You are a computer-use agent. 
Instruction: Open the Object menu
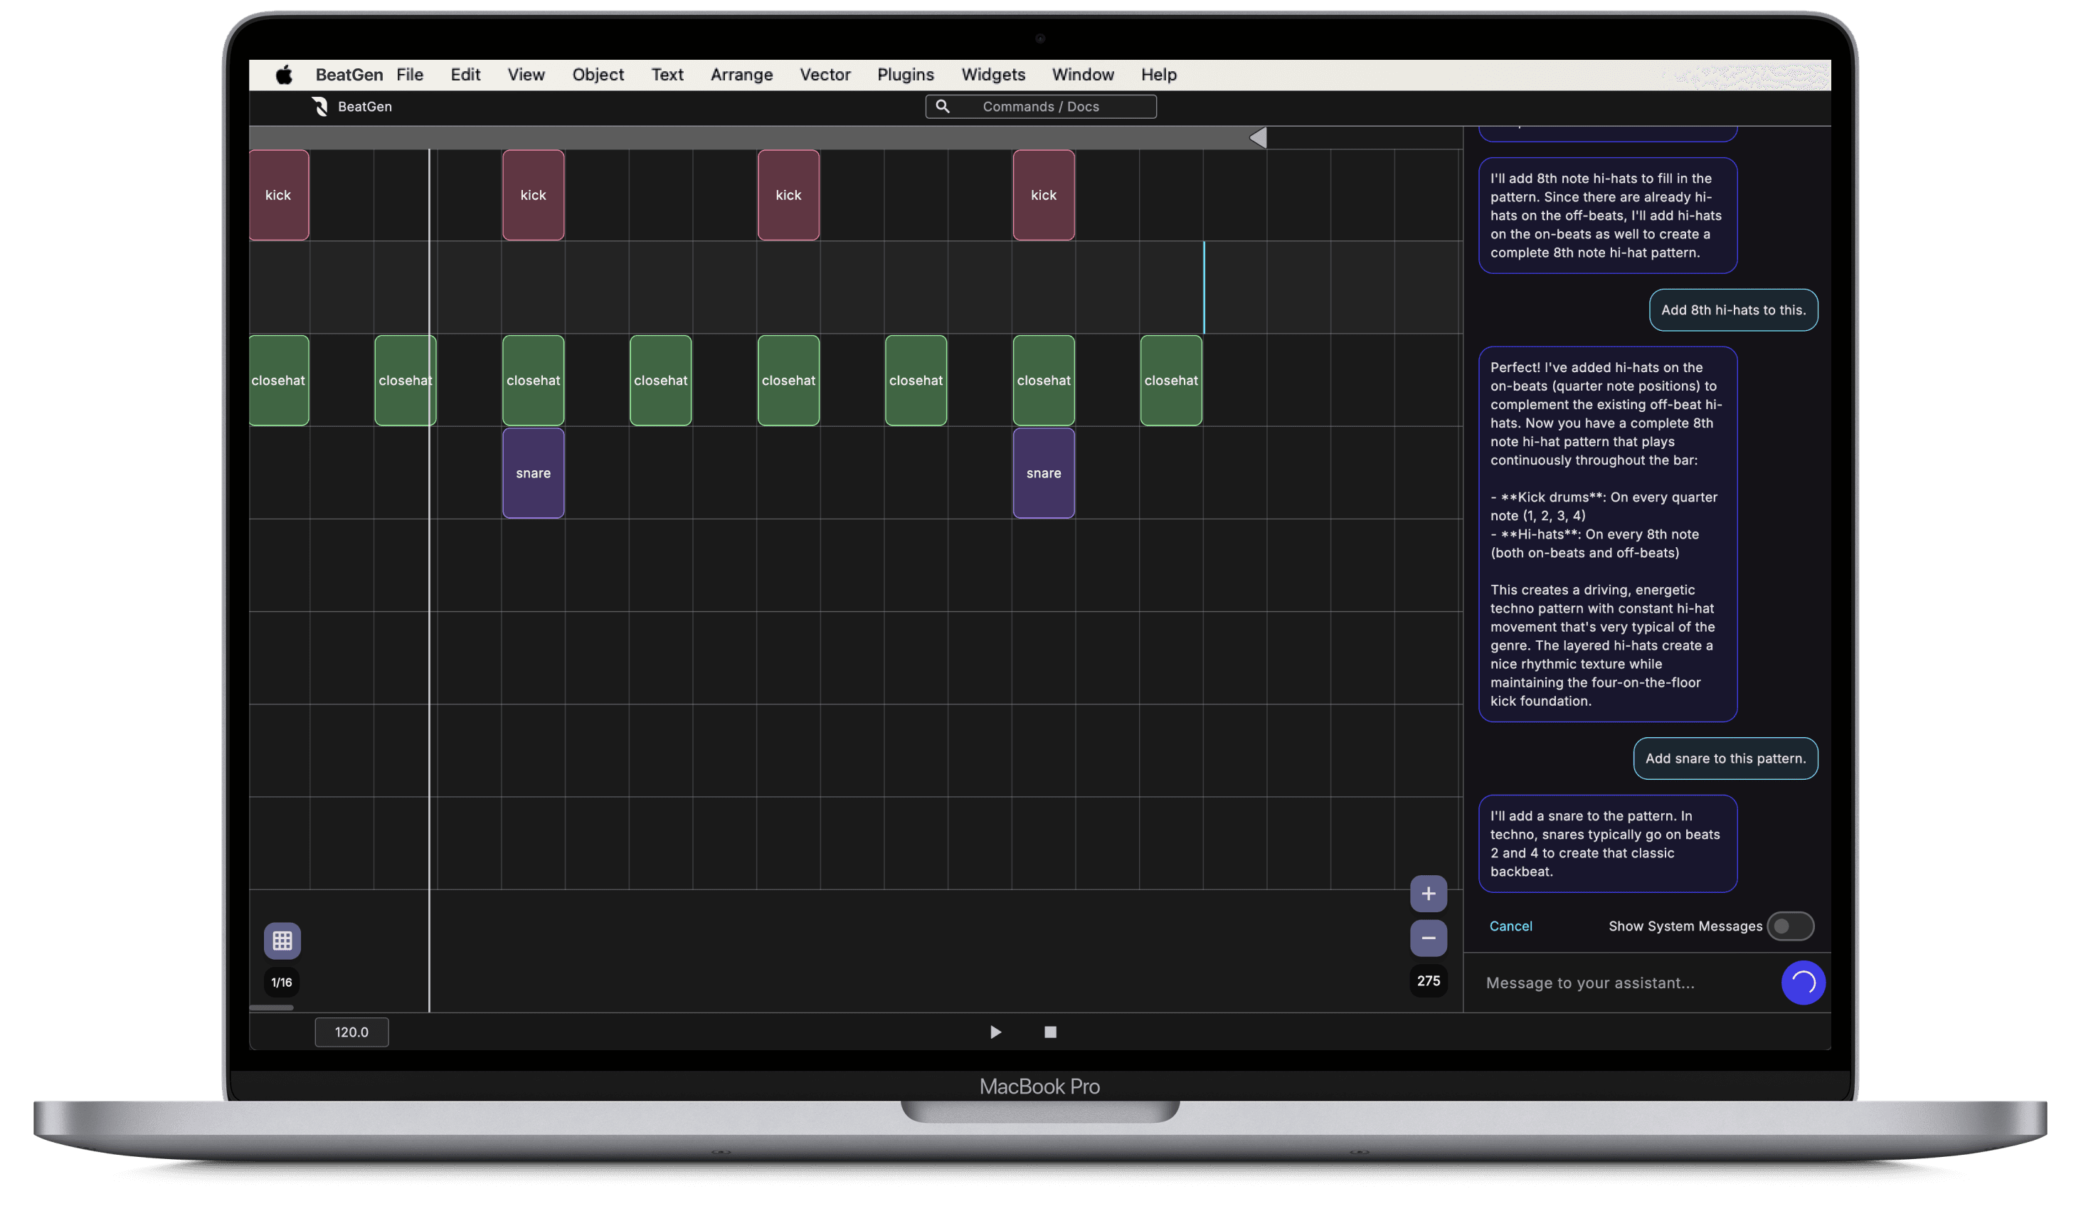(598, 74)
